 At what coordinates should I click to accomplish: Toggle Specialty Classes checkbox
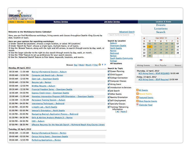click(x=109, y=104)
